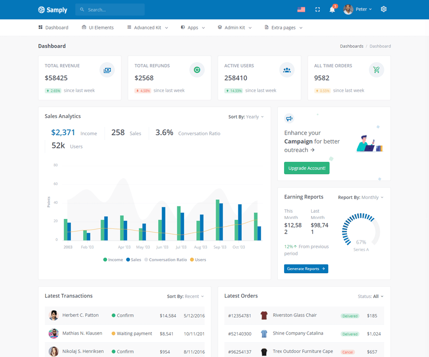
Task: Click the Generate Reports button
Action: [x=306, y=268]
